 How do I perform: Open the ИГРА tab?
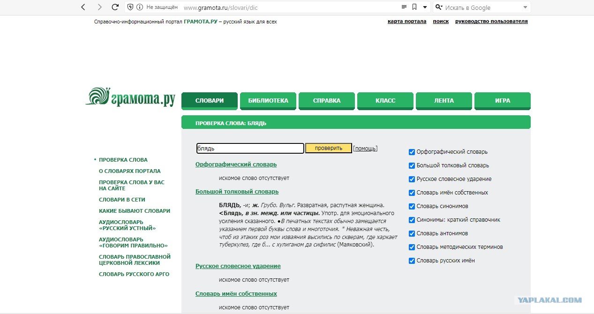(x=503, y=101)
